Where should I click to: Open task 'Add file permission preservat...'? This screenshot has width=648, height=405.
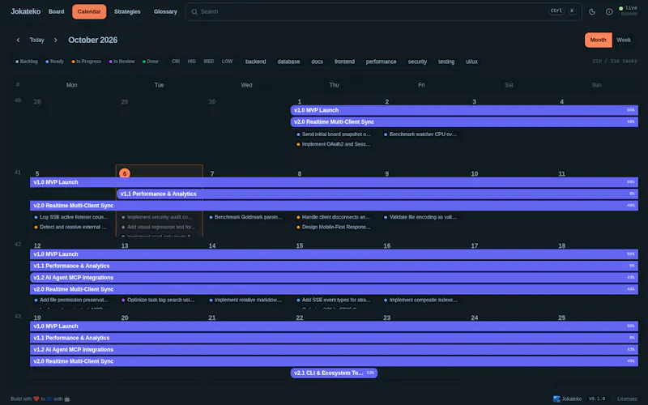point(71,300)
